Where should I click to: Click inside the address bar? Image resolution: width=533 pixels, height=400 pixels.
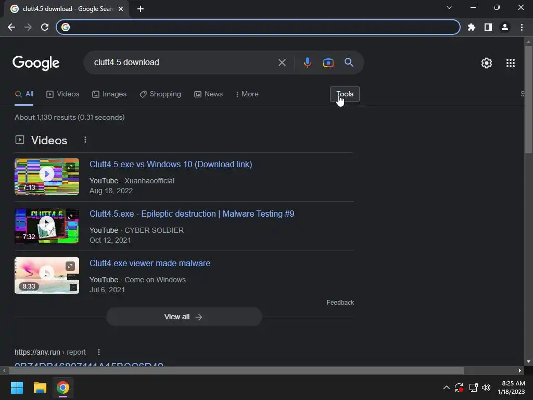point(258,27)
